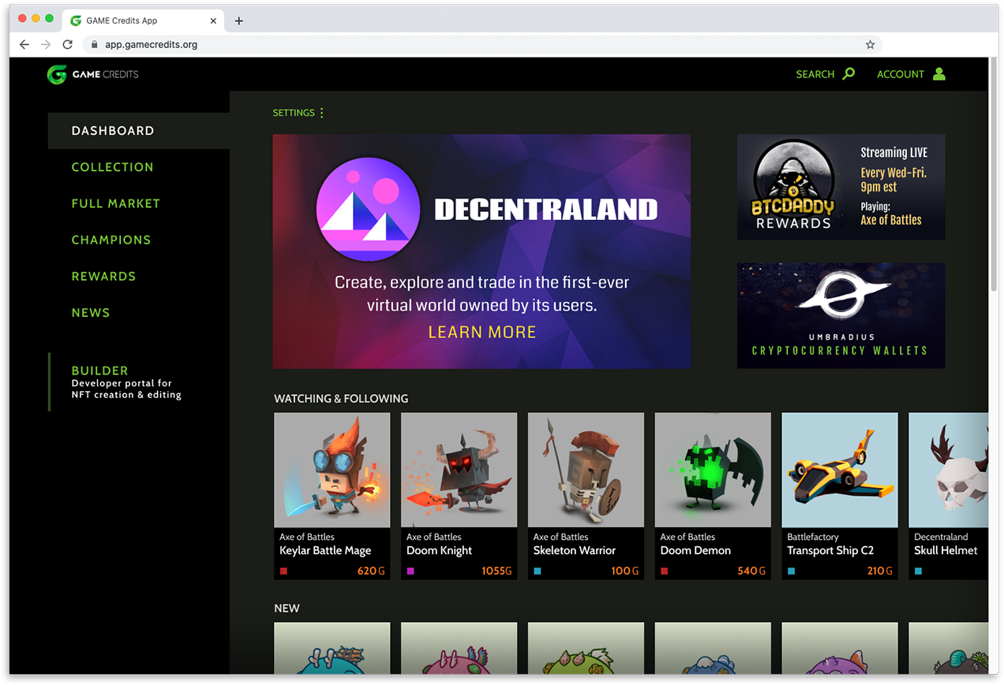Viewport: 1004px width, 685px height.
Task: Click the page vertical scrollbar
Action: pos(993,173)
